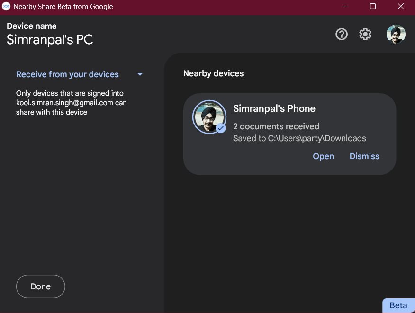Open settings via the gear icon
Viewport: 415px width, 313px height.
click(x=365, y=34)
